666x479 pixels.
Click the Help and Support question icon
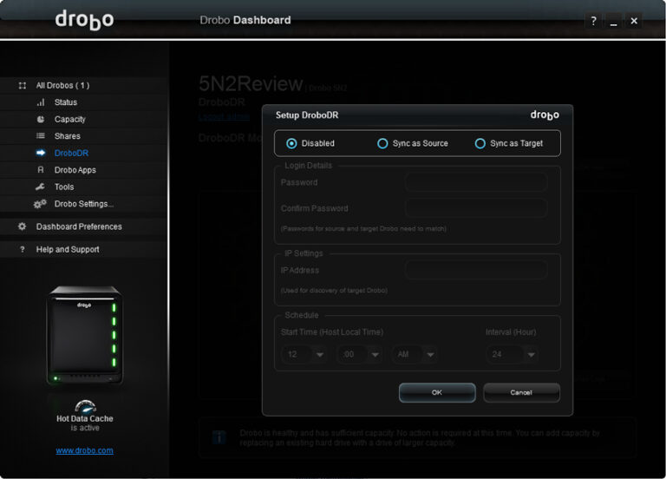pos(23,250)
